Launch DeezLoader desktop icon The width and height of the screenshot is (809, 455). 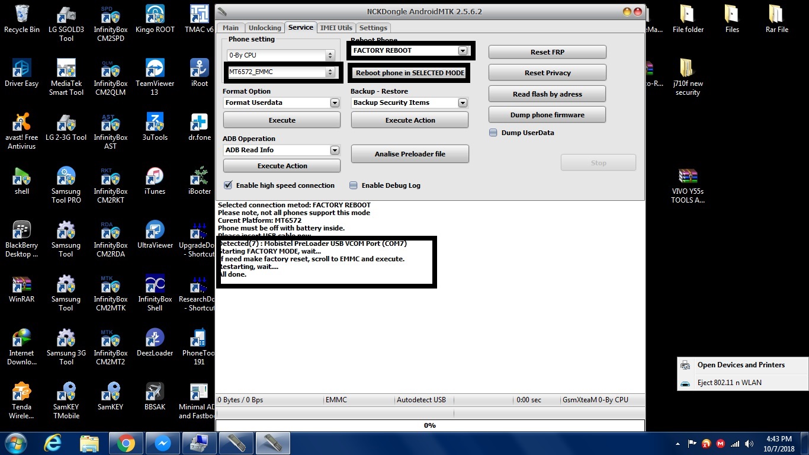(155, 342)
